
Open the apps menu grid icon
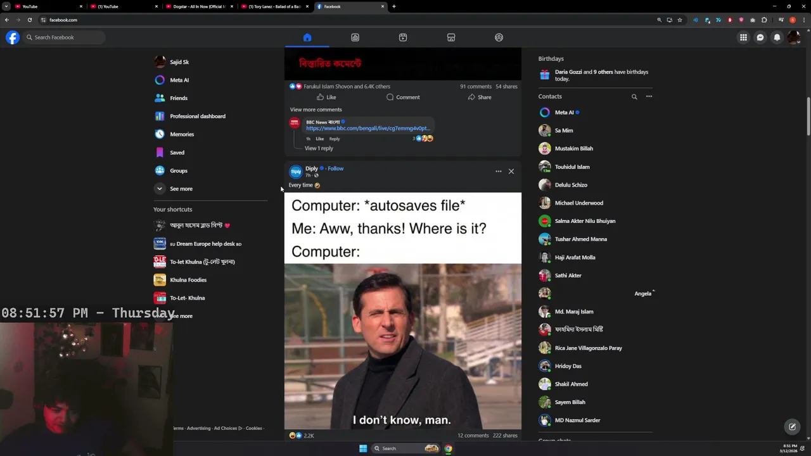point(743,37)
